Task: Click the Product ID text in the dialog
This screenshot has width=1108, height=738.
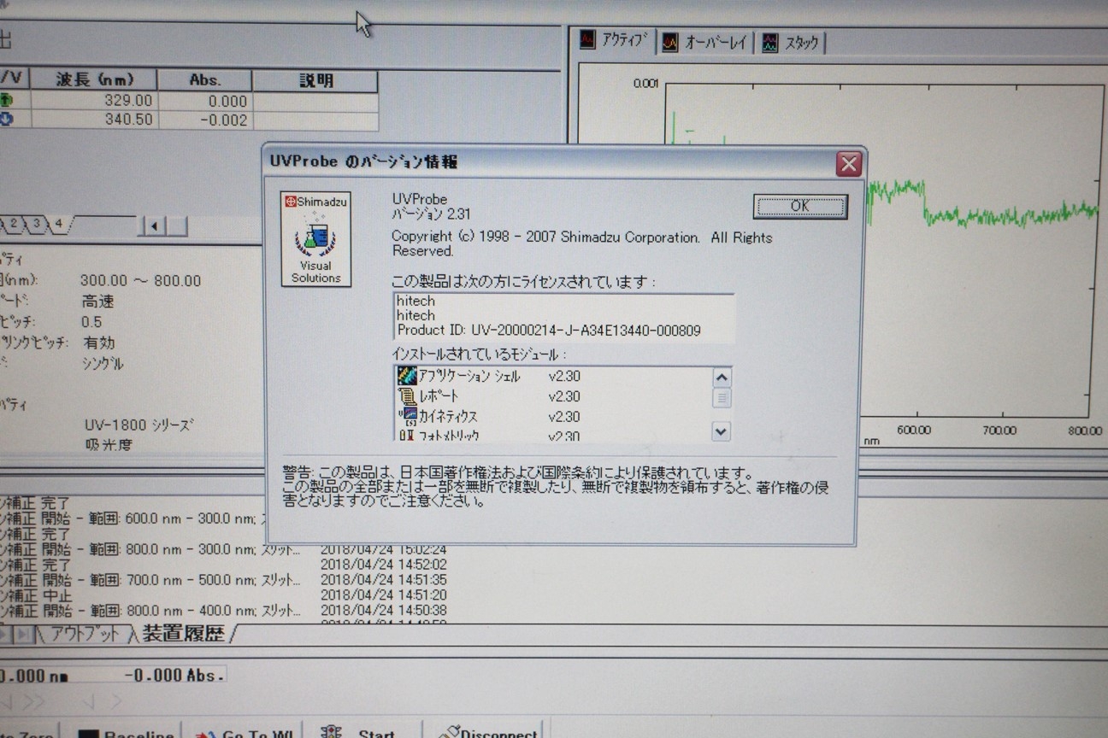Action: (x=549, y=330)
